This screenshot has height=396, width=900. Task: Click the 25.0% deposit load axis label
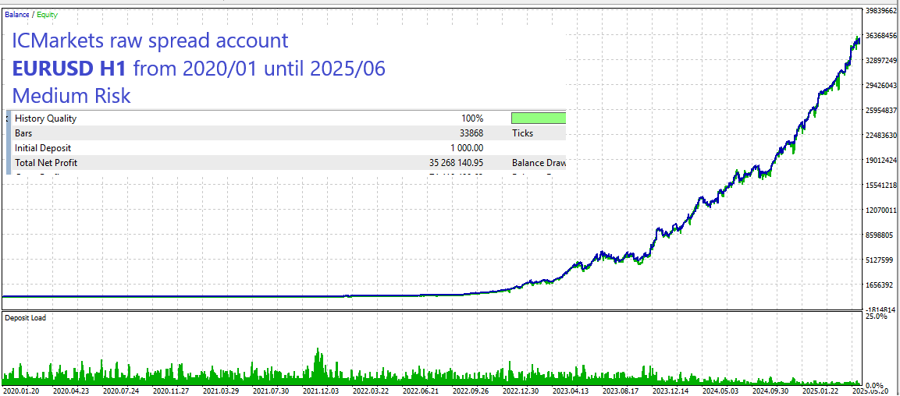(x=877, y=316)
